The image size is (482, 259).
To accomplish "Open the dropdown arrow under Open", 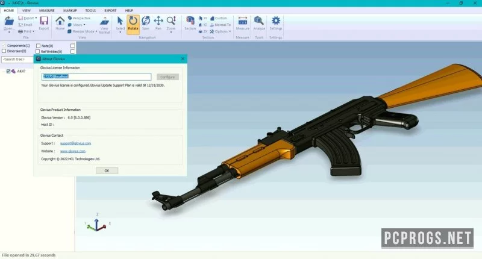I will click(x=9, y=33).
